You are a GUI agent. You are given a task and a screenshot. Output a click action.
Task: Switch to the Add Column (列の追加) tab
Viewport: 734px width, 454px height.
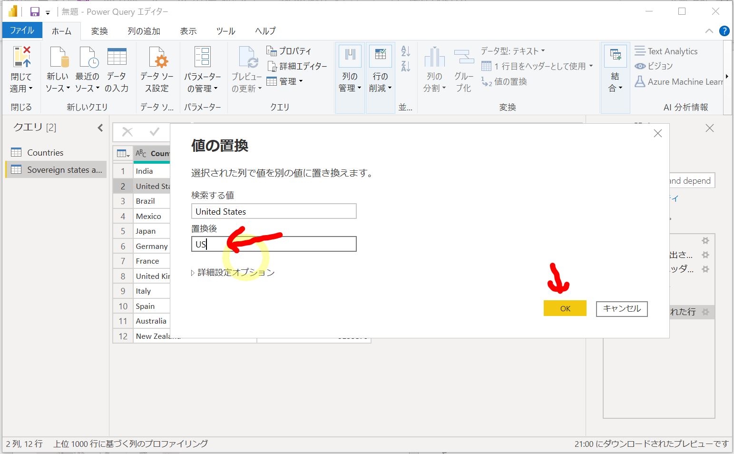pyautogui.click(x=144, y=31)
